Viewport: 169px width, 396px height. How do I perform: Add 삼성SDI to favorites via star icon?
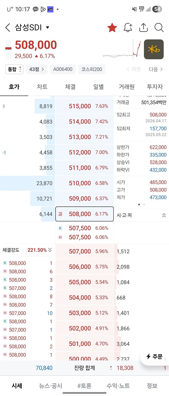[112, 27]
